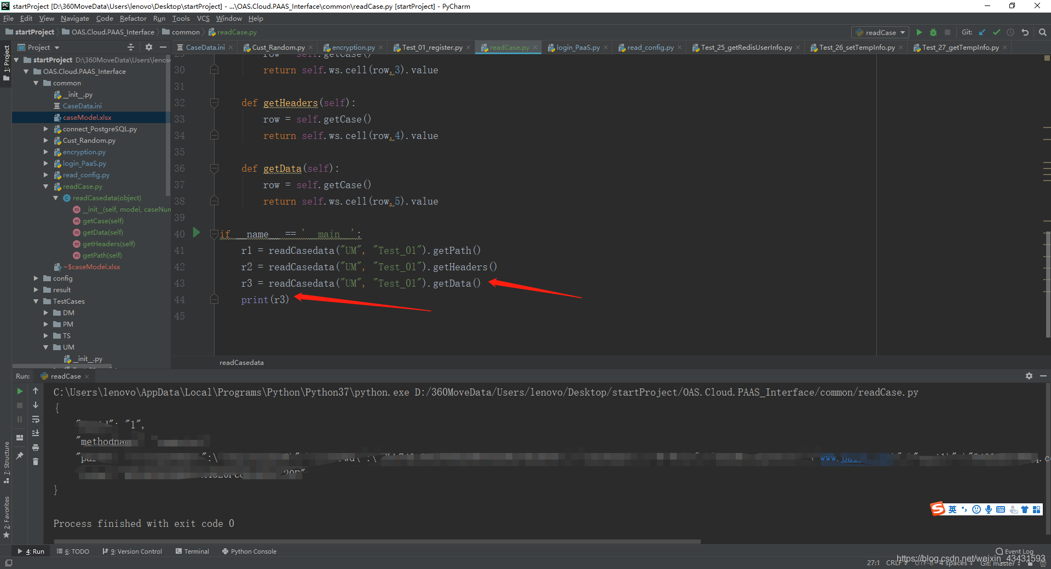Update project via Git blue arrow
Image resolution: width=1051 pixels, height=569 pixels.
coord(982,33)
